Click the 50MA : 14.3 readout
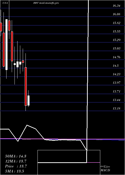Image resolution: width=125 pixels, height=175 pixels. click(15, 156)
